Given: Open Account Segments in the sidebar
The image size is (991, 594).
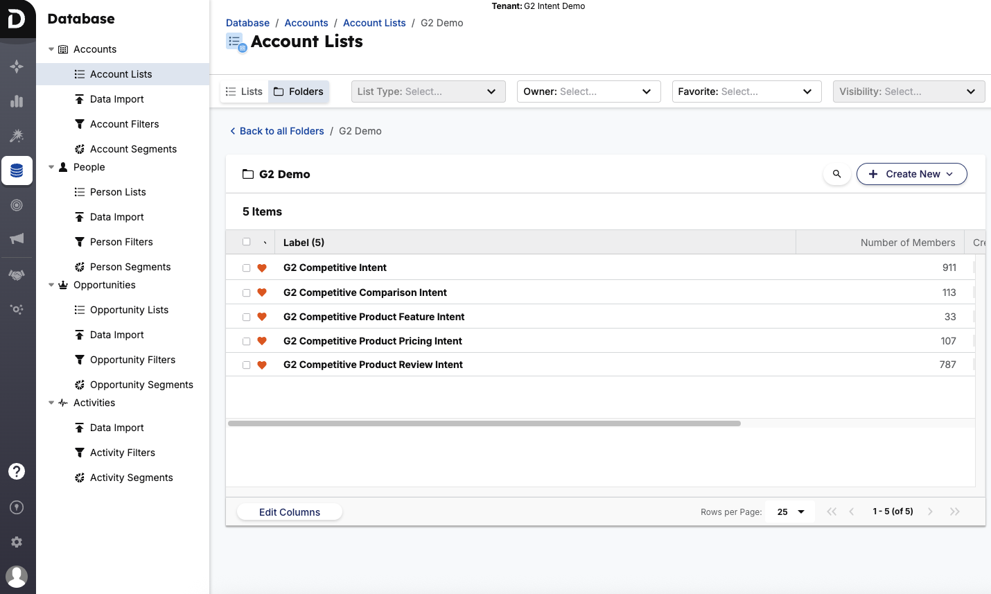Looking at the screenshot, I should (133, 149).
